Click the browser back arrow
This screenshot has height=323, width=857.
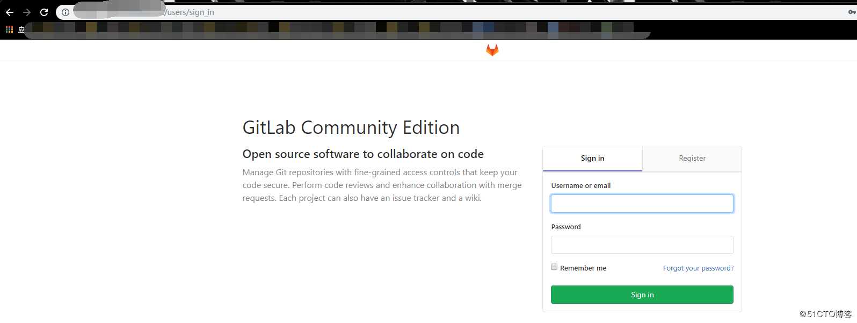10,12
